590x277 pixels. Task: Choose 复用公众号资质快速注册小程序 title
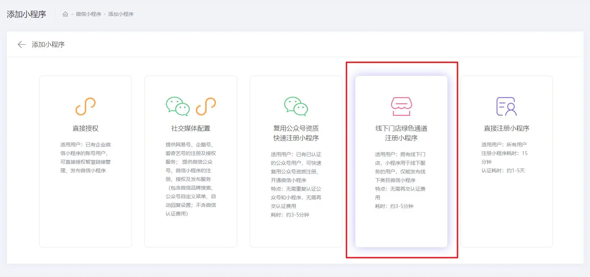(x=296, y=133)
